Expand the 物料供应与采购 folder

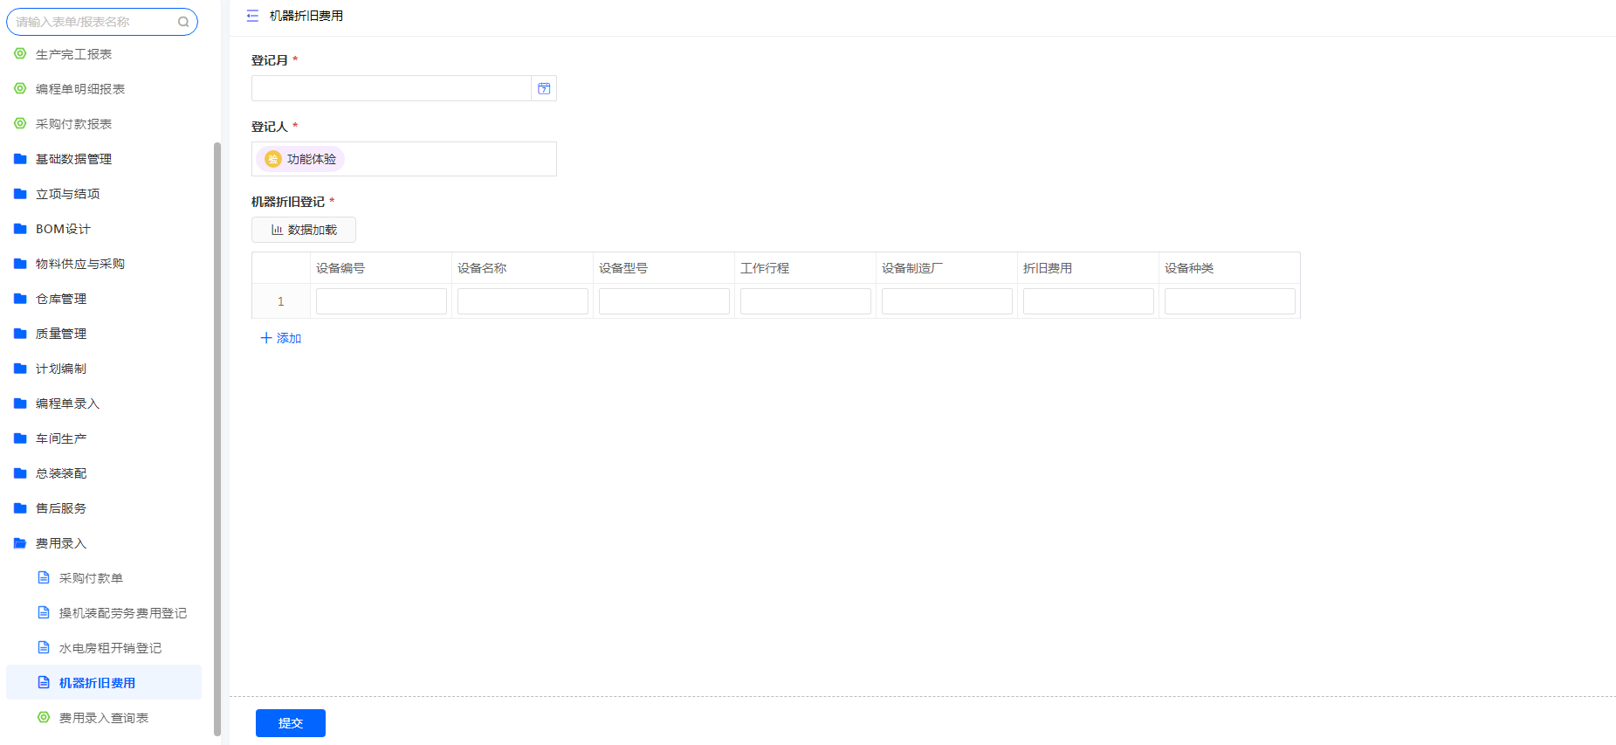80,264
